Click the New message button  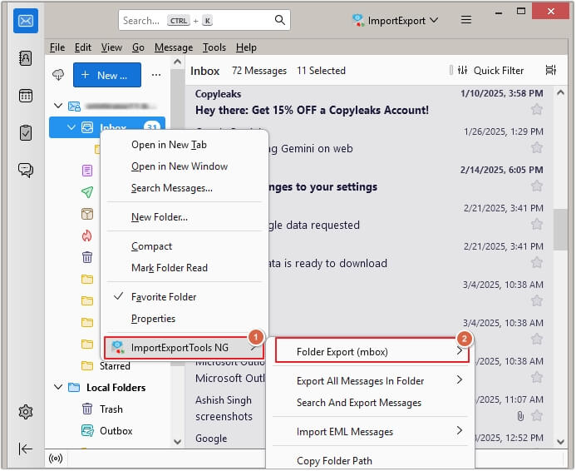tap(106, 75)
